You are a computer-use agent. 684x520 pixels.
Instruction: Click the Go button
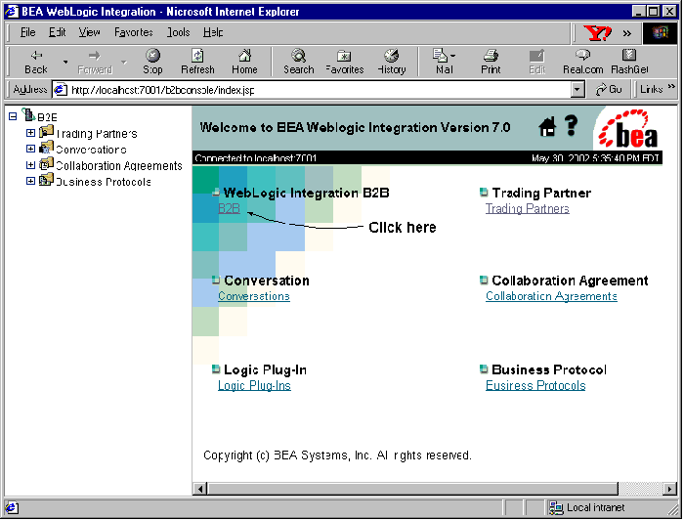pyautogui.click(x=609, y=89)
